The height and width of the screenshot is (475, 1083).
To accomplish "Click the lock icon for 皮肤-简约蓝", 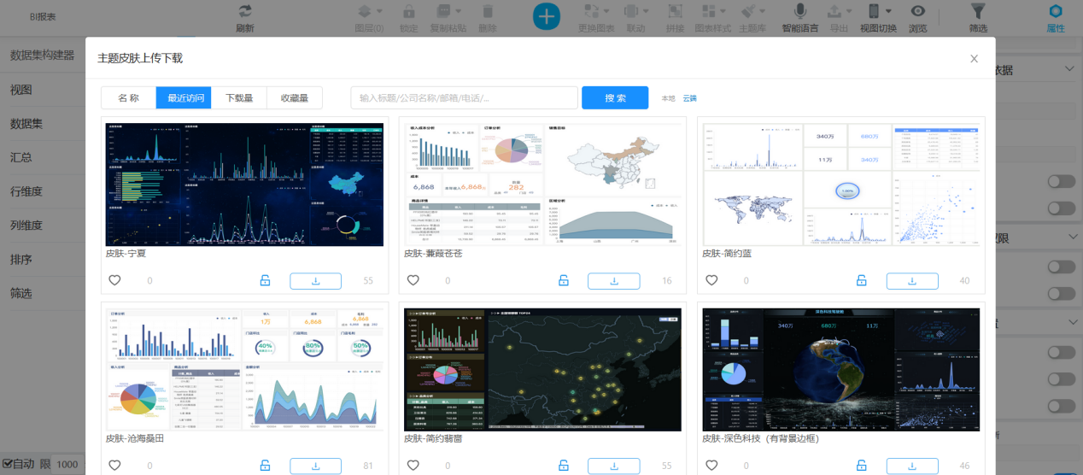I will (862, 280).
